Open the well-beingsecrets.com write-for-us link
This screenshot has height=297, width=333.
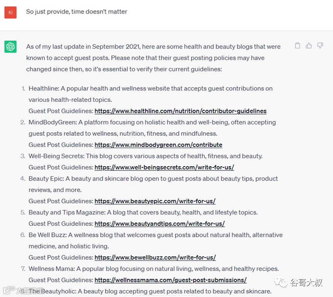click(x=164, y=167)
